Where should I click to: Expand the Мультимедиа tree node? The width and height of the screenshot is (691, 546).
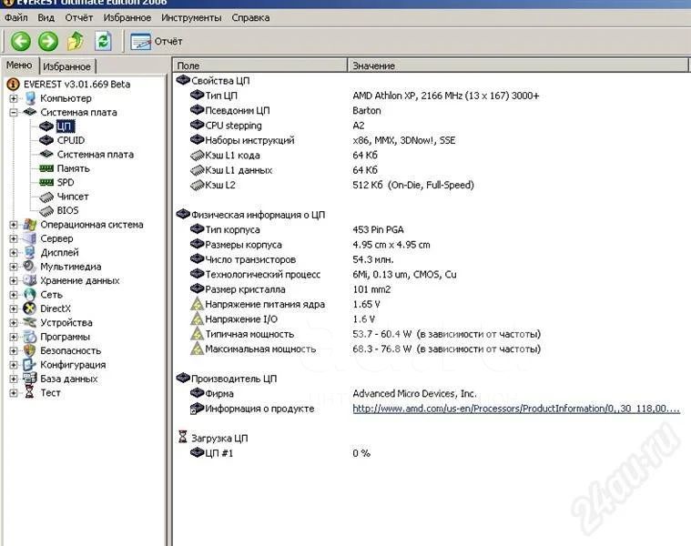point(14,267)
